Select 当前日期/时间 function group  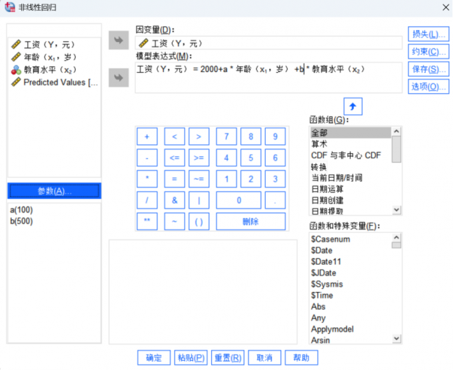point(350,178)
